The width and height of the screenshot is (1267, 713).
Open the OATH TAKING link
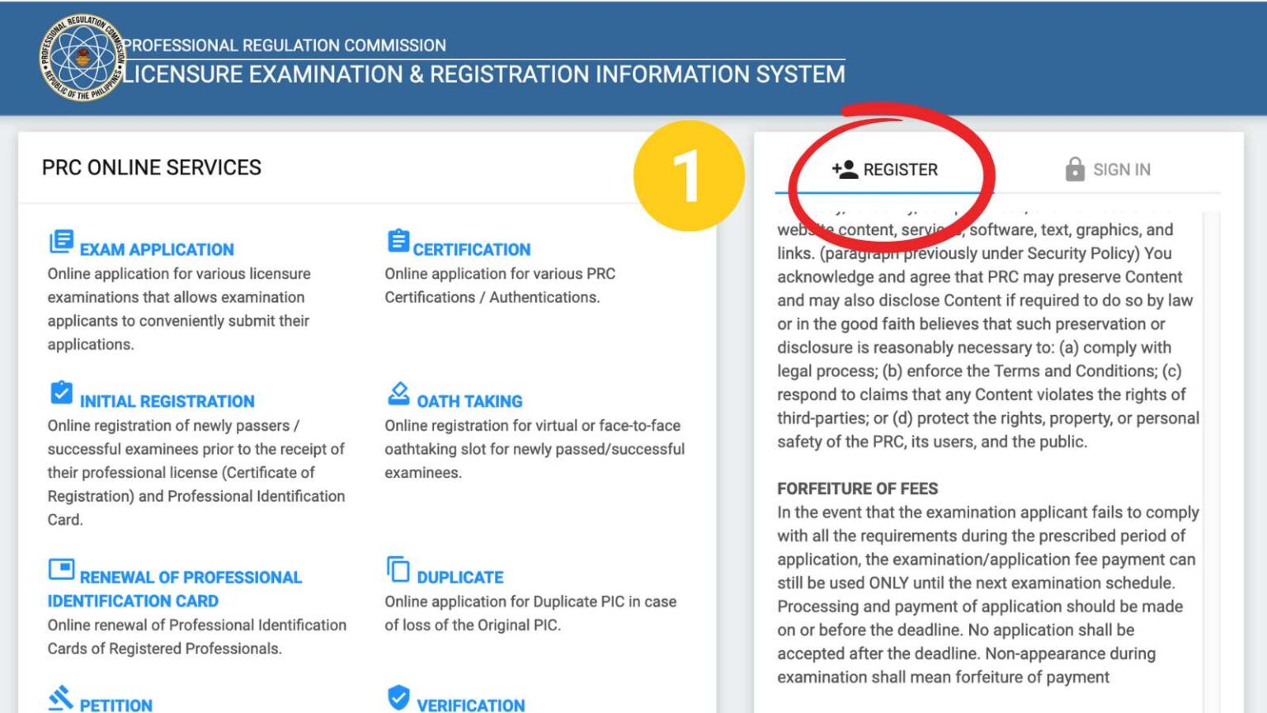pyautogui.click(x=469, y=401)
